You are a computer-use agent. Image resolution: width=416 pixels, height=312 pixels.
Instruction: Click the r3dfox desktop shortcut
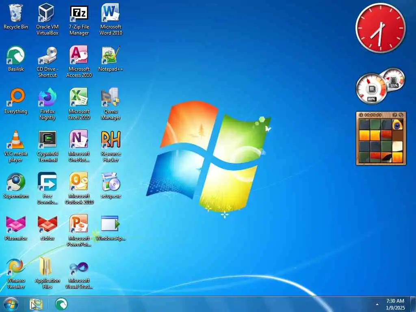tap(47, 228)
